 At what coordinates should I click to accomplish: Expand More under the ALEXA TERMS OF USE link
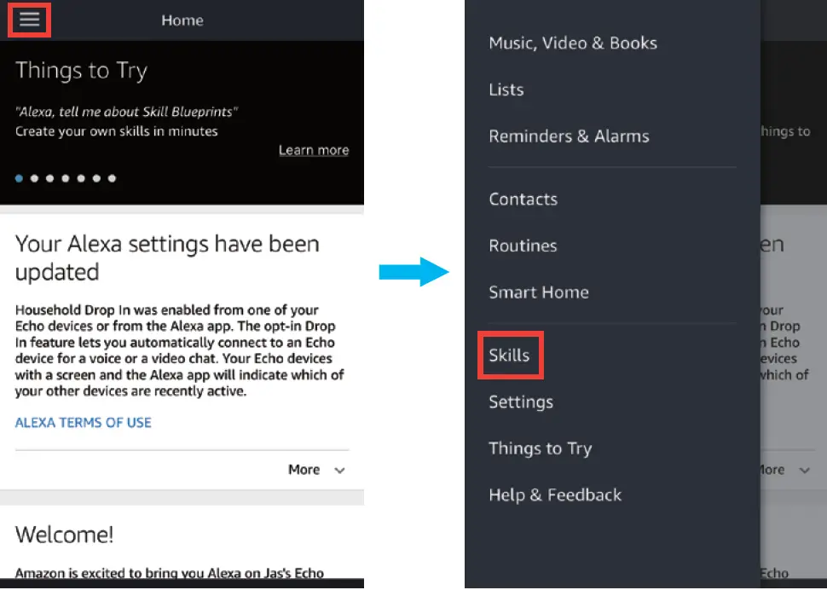tap(315, 470)
